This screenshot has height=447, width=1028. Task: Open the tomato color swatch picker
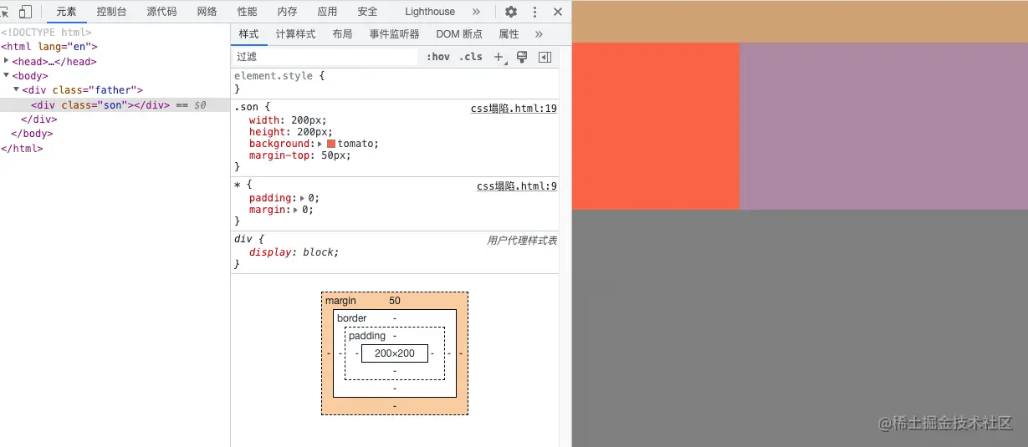(x=331, y=144)
